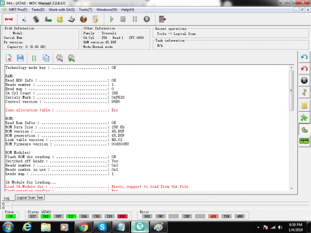Open Skype from the taskbar
311x233 pixels.
click(102, 227)
